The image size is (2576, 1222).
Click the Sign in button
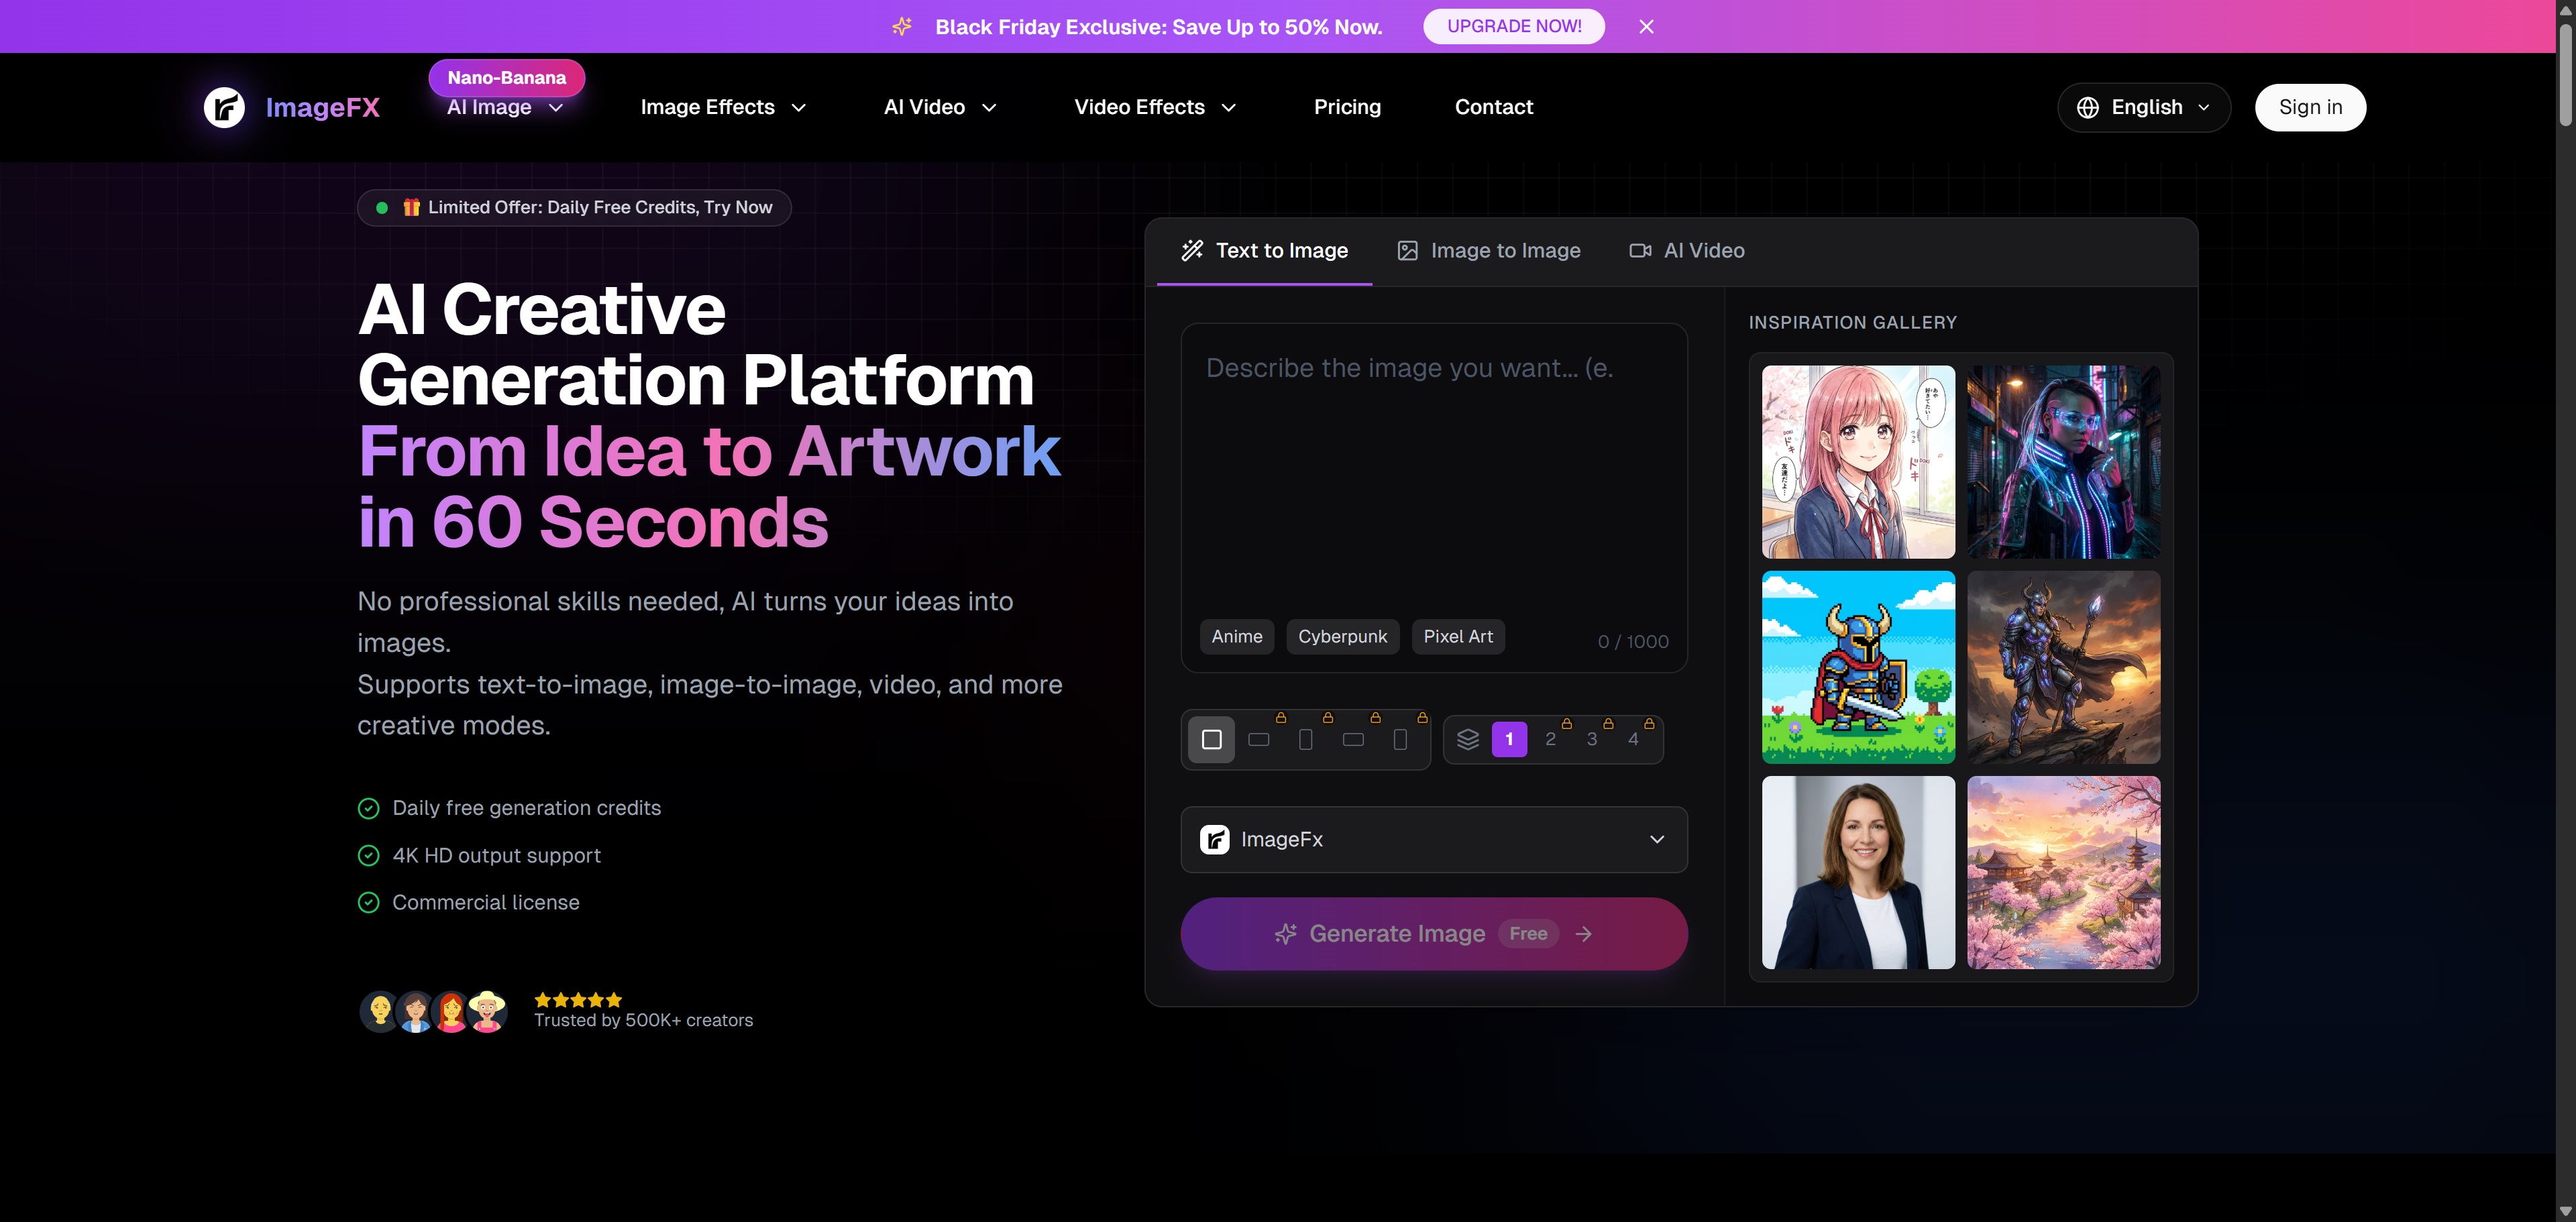[x=2310, y=107]
